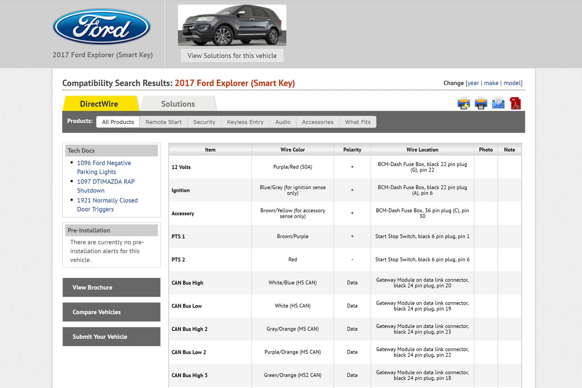
Task: Click the Ford oval logo
Action: pyautogui.click(x=101, y=27)
